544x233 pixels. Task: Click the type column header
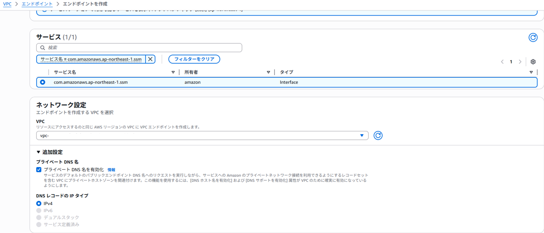287,72
